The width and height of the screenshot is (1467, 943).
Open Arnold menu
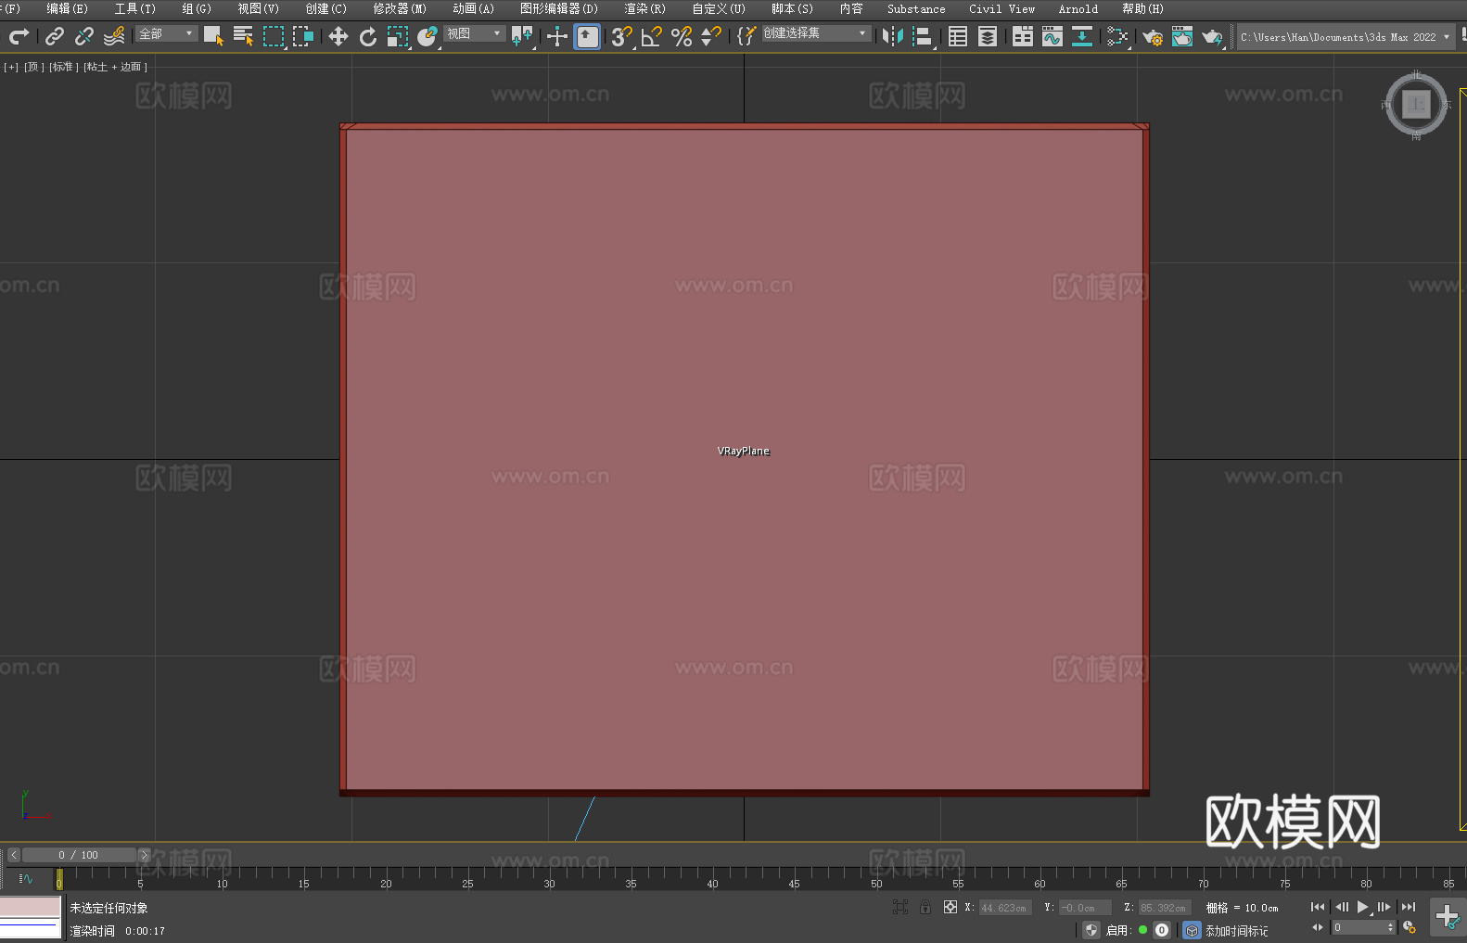[1078, 8]
